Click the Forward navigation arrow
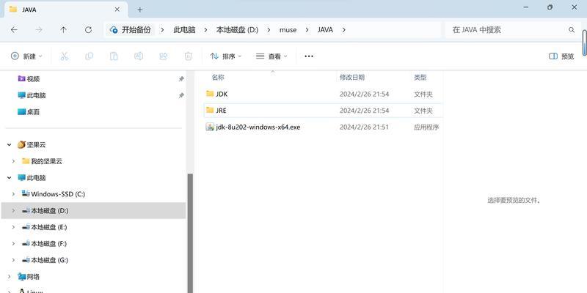587x293 pixels. pos(39,30)
